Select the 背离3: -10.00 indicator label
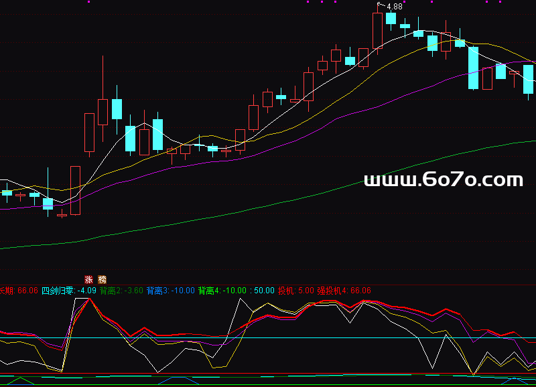This screenshot has width=536, height=387. [171, 291]
